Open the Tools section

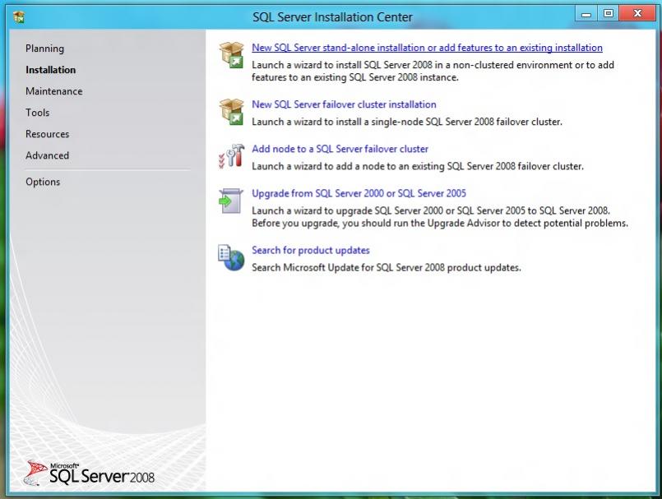(38, 113)
